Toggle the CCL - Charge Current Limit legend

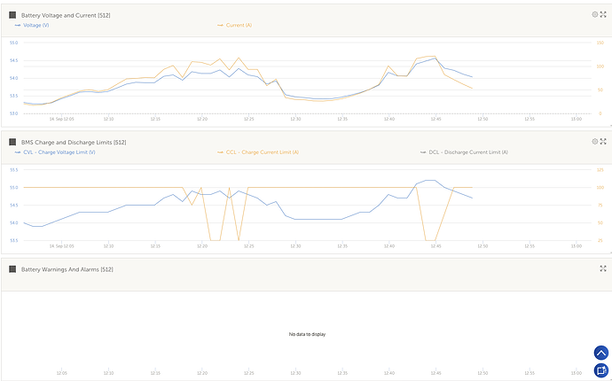coord(258,152)
